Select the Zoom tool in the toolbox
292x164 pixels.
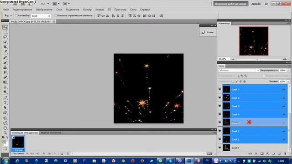click(x=5, y=133)
